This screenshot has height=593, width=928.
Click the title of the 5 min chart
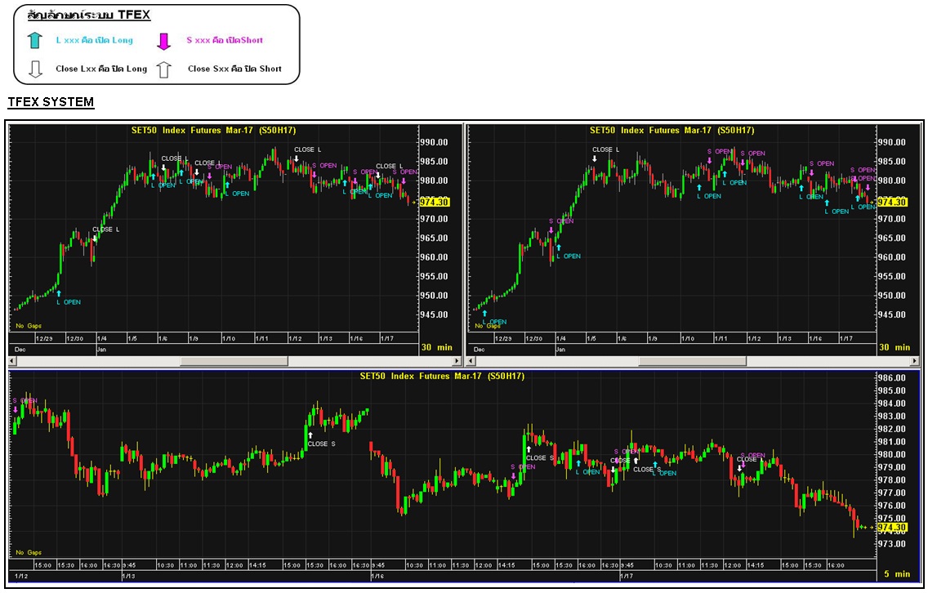[442, 376]
